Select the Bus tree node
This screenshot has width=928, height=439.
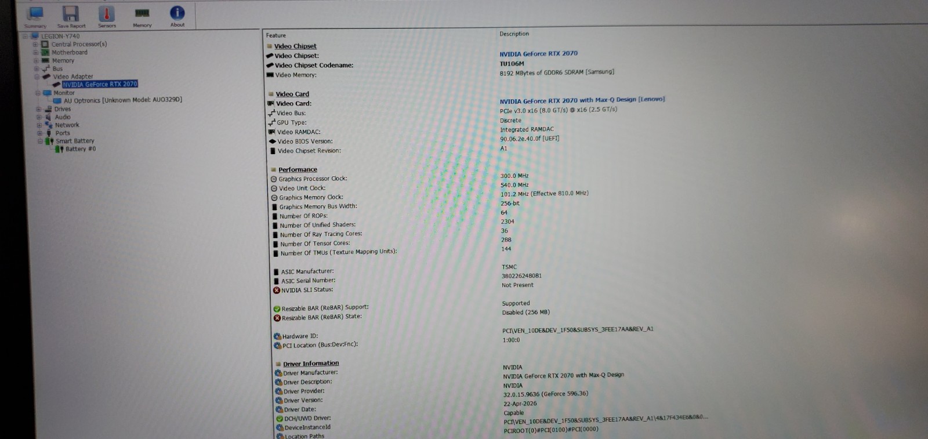point(57,68)
